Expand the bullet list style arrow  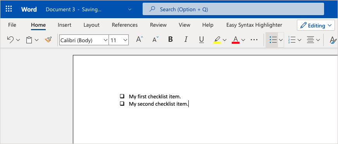tap(281, 40)
